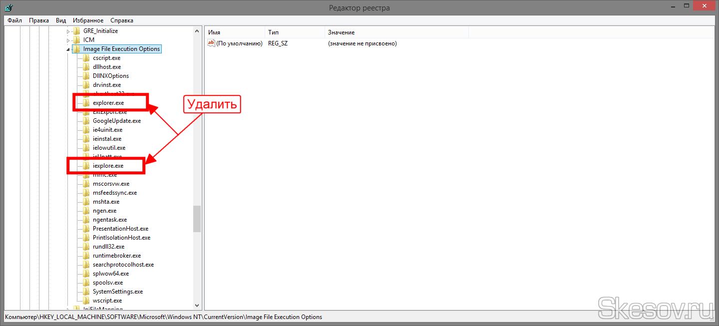Click the Тип column header

coord(273,32)
